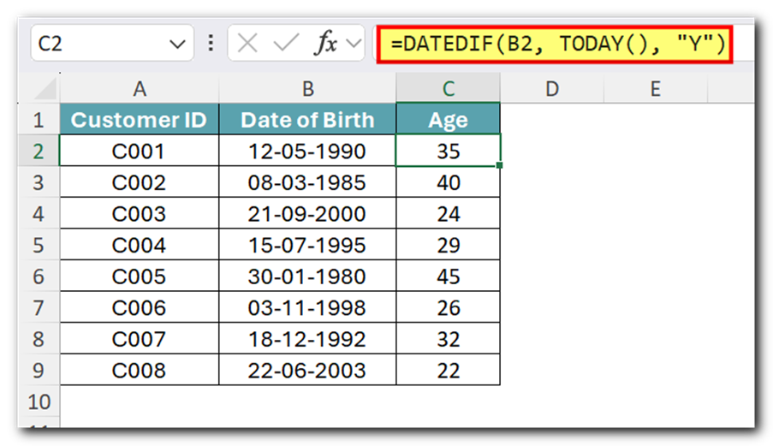The image size is (773, 446).
Task: Select row 1 header
Action: (39, 119)
